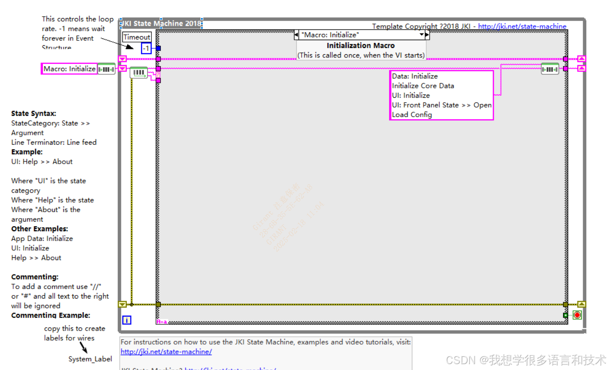Click the "Load Config" line
608x370 pixels.
click(412, 114)
